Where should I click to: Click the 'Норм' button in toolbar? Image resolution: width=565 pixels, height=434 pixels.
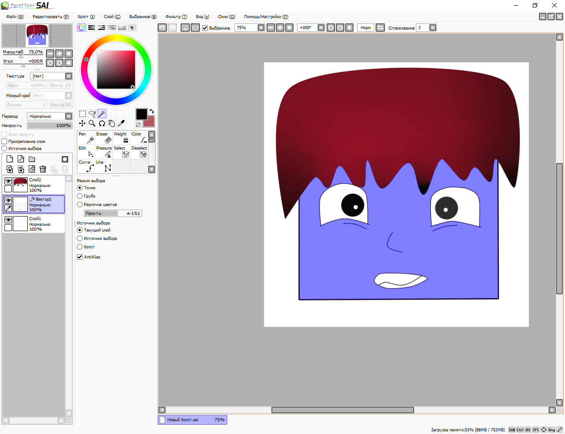point(365,28)
